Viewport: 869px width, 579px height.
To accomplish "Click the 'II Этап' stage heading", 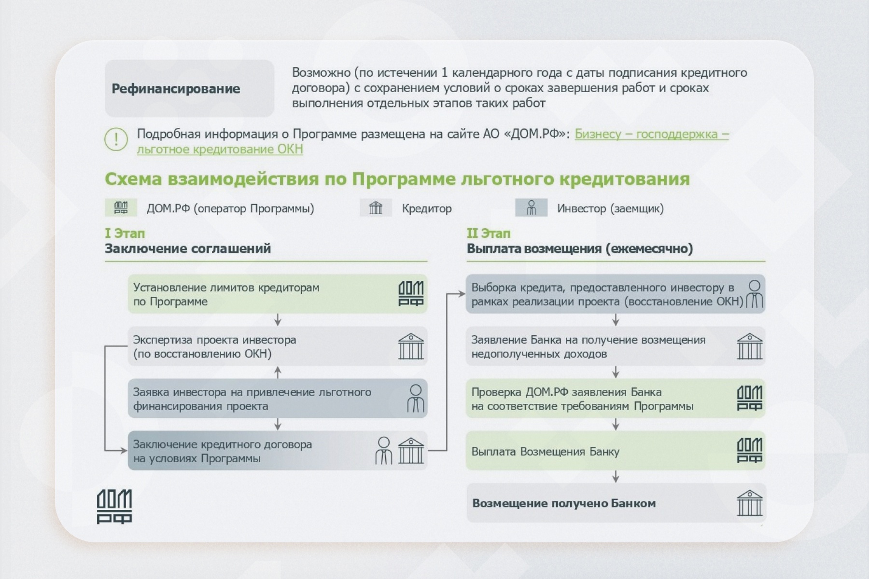I will (x=488, y=234).
